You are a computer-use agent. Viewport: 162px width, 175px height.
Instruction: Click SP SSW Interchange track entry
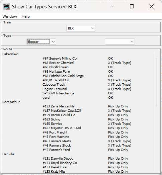(58, 93)
